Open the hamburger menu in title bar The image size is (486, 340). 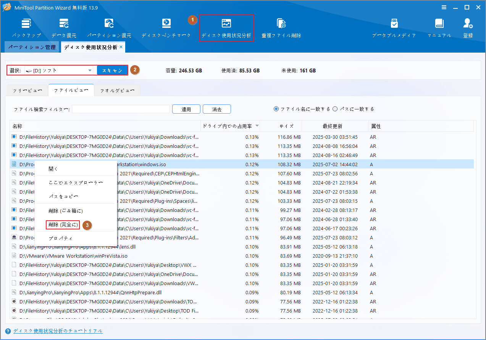click(444, 7)
